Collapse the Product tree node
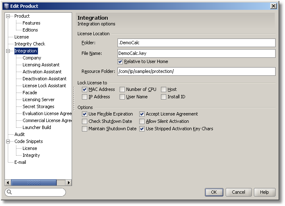 [x=8, y=16]
